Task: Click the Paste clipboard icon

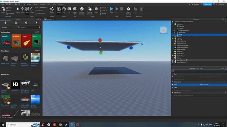Action: click(x=3, y=10)
